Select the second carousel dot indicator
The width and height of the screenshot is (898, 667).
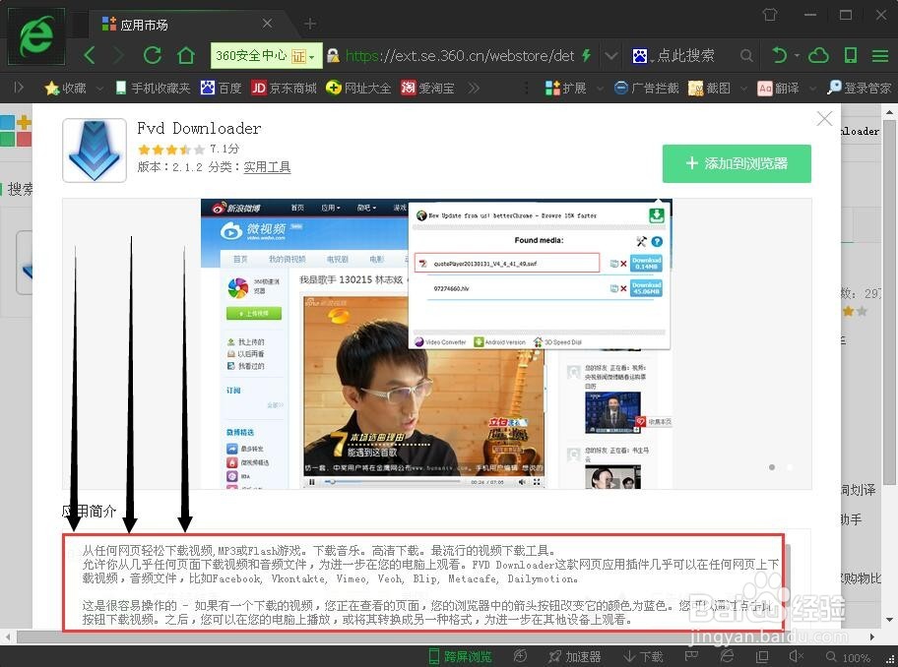pos(790,467)
